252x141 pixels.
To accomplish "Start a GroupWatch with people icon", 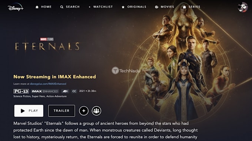I will 96,111.
